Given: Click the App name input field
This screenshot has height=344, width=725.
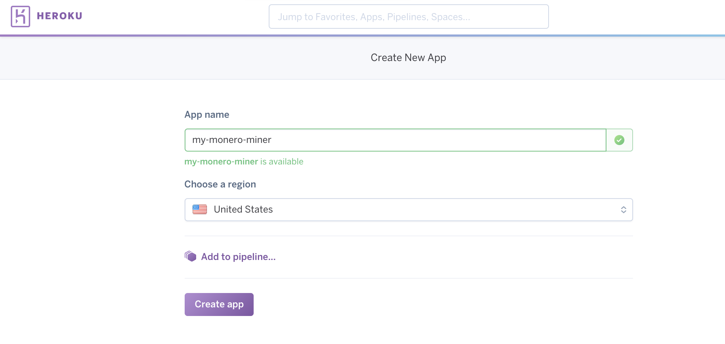Looking at the screenshot, I should pyautogui.click(x=395, y=140).
